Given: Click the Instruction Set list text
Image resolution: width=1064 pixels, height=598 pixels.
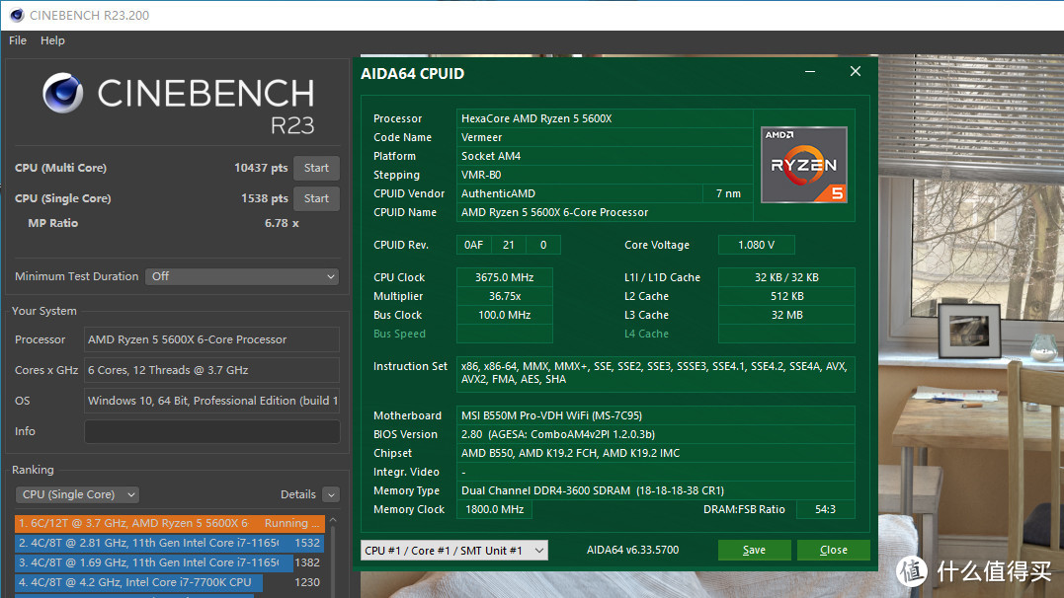Looking at the screenshot, I should click(x=656, y=374).
